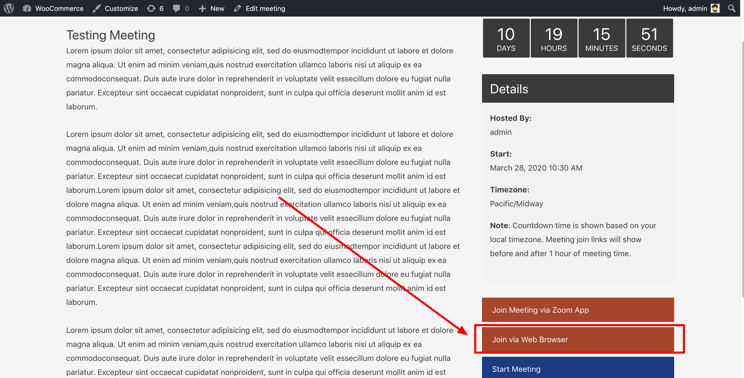The image size is (744, 378).
Task: Click the Customize icon
Action: pyautogui.click(x=96, y=8)
